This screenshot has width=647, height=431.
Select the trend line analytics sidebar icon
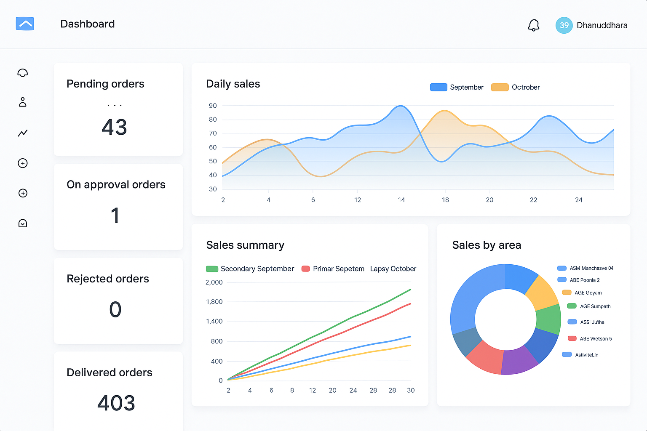23,133
